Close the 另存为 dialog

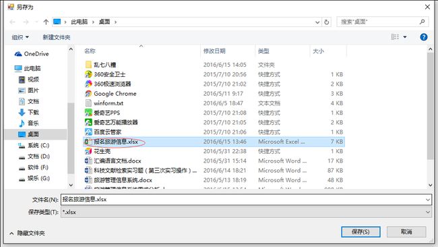pyautogui.click(x=427, y=7)
